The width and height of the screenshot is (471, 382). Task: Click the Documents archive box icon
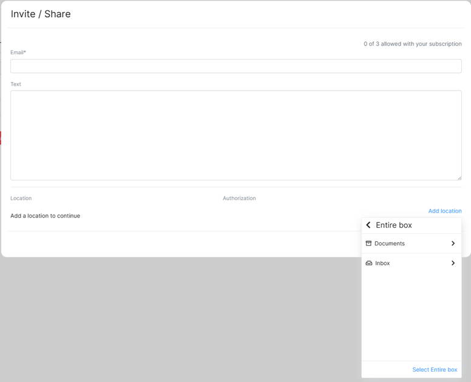(x=368, y=244)
